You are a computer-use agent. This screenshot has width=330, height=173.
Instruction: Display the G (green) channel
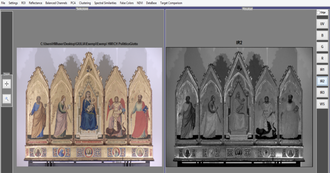pyautogui.click(x=322, y=47)
